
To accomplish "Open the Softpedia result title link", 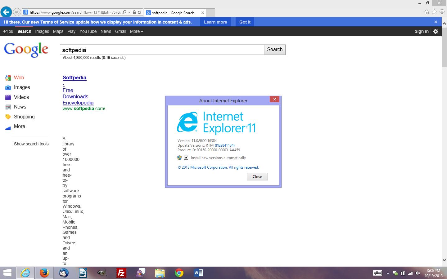I will tap(74, 78).
